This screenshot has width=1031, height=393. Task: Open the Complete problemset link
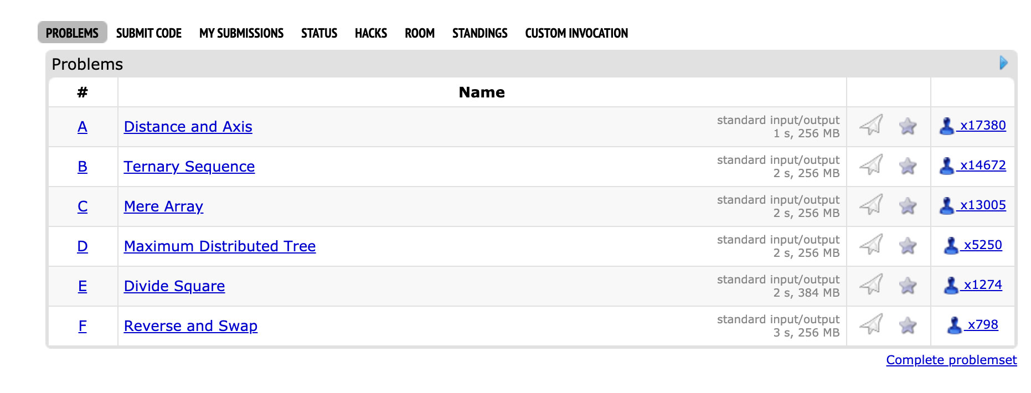coord(951,360)
